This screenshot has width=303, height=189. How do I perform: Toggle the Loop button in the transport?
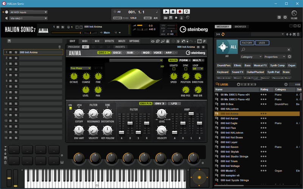coord(187,12)
